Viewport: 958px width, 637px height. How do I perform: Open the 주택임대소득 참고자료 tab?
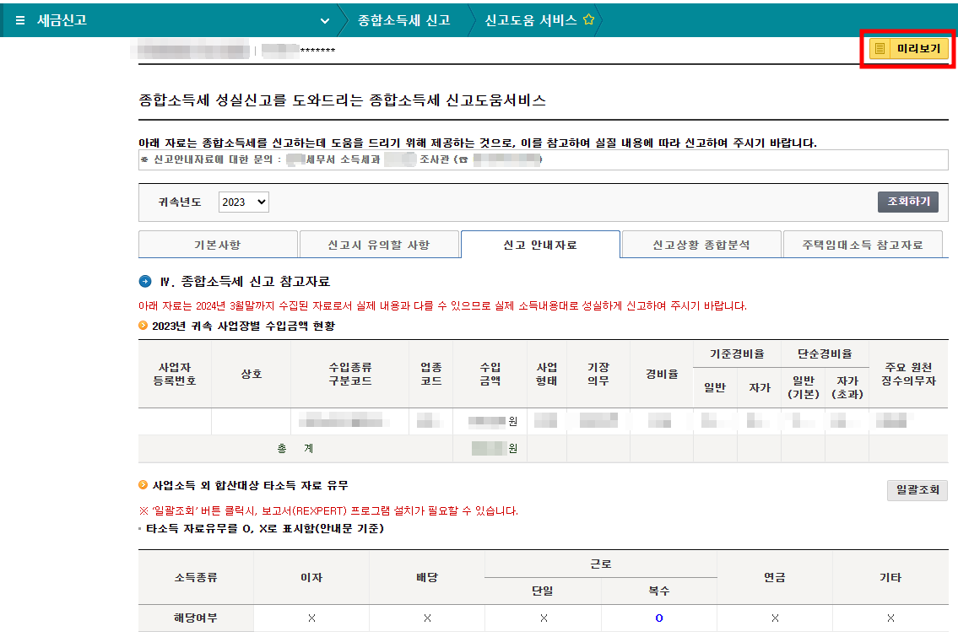(863, 244)
